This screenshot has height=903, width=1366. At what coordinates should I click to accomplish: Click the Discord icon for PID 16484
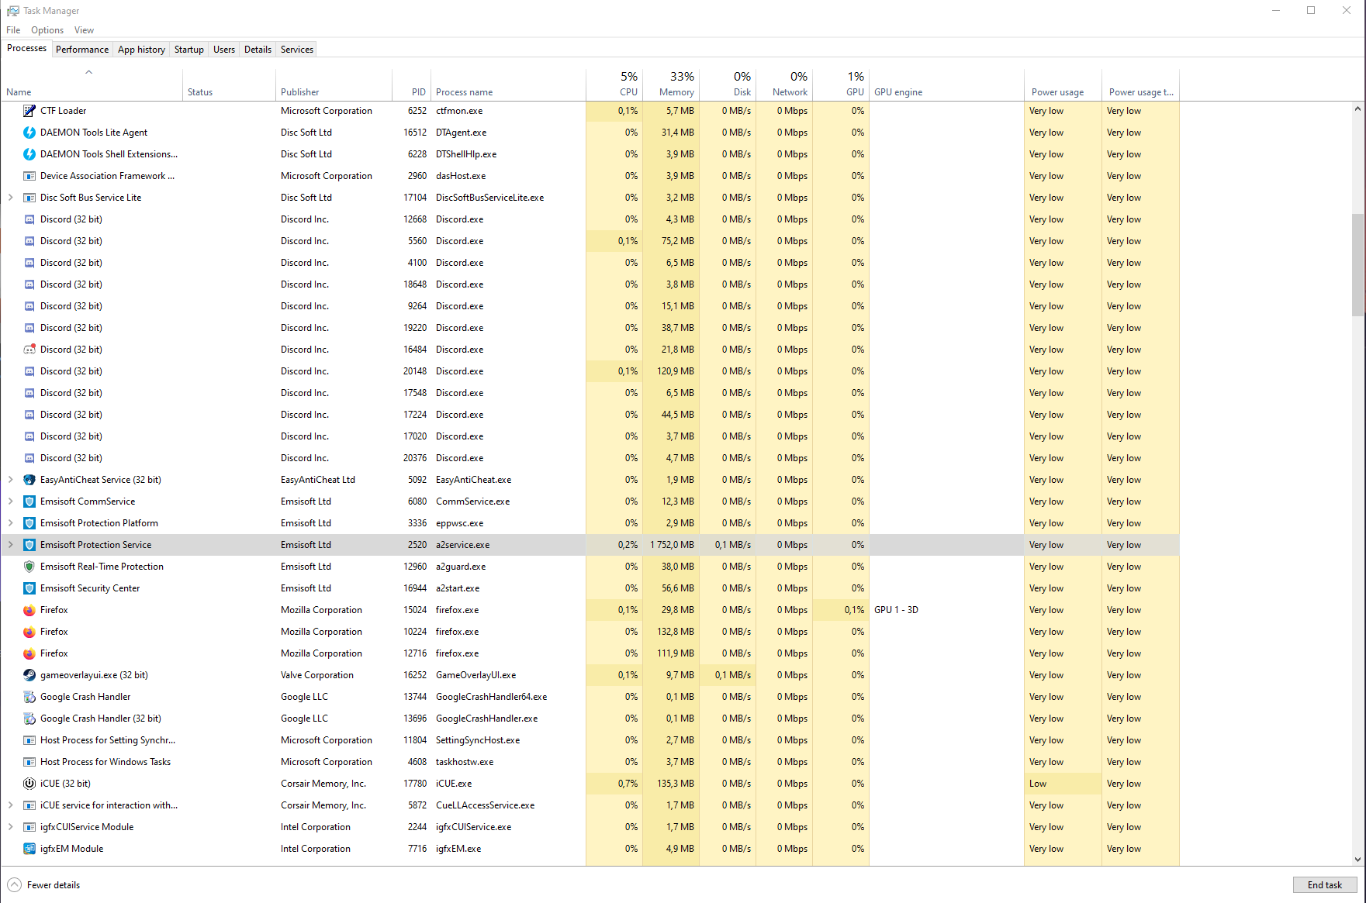click(x=29, y=350)
